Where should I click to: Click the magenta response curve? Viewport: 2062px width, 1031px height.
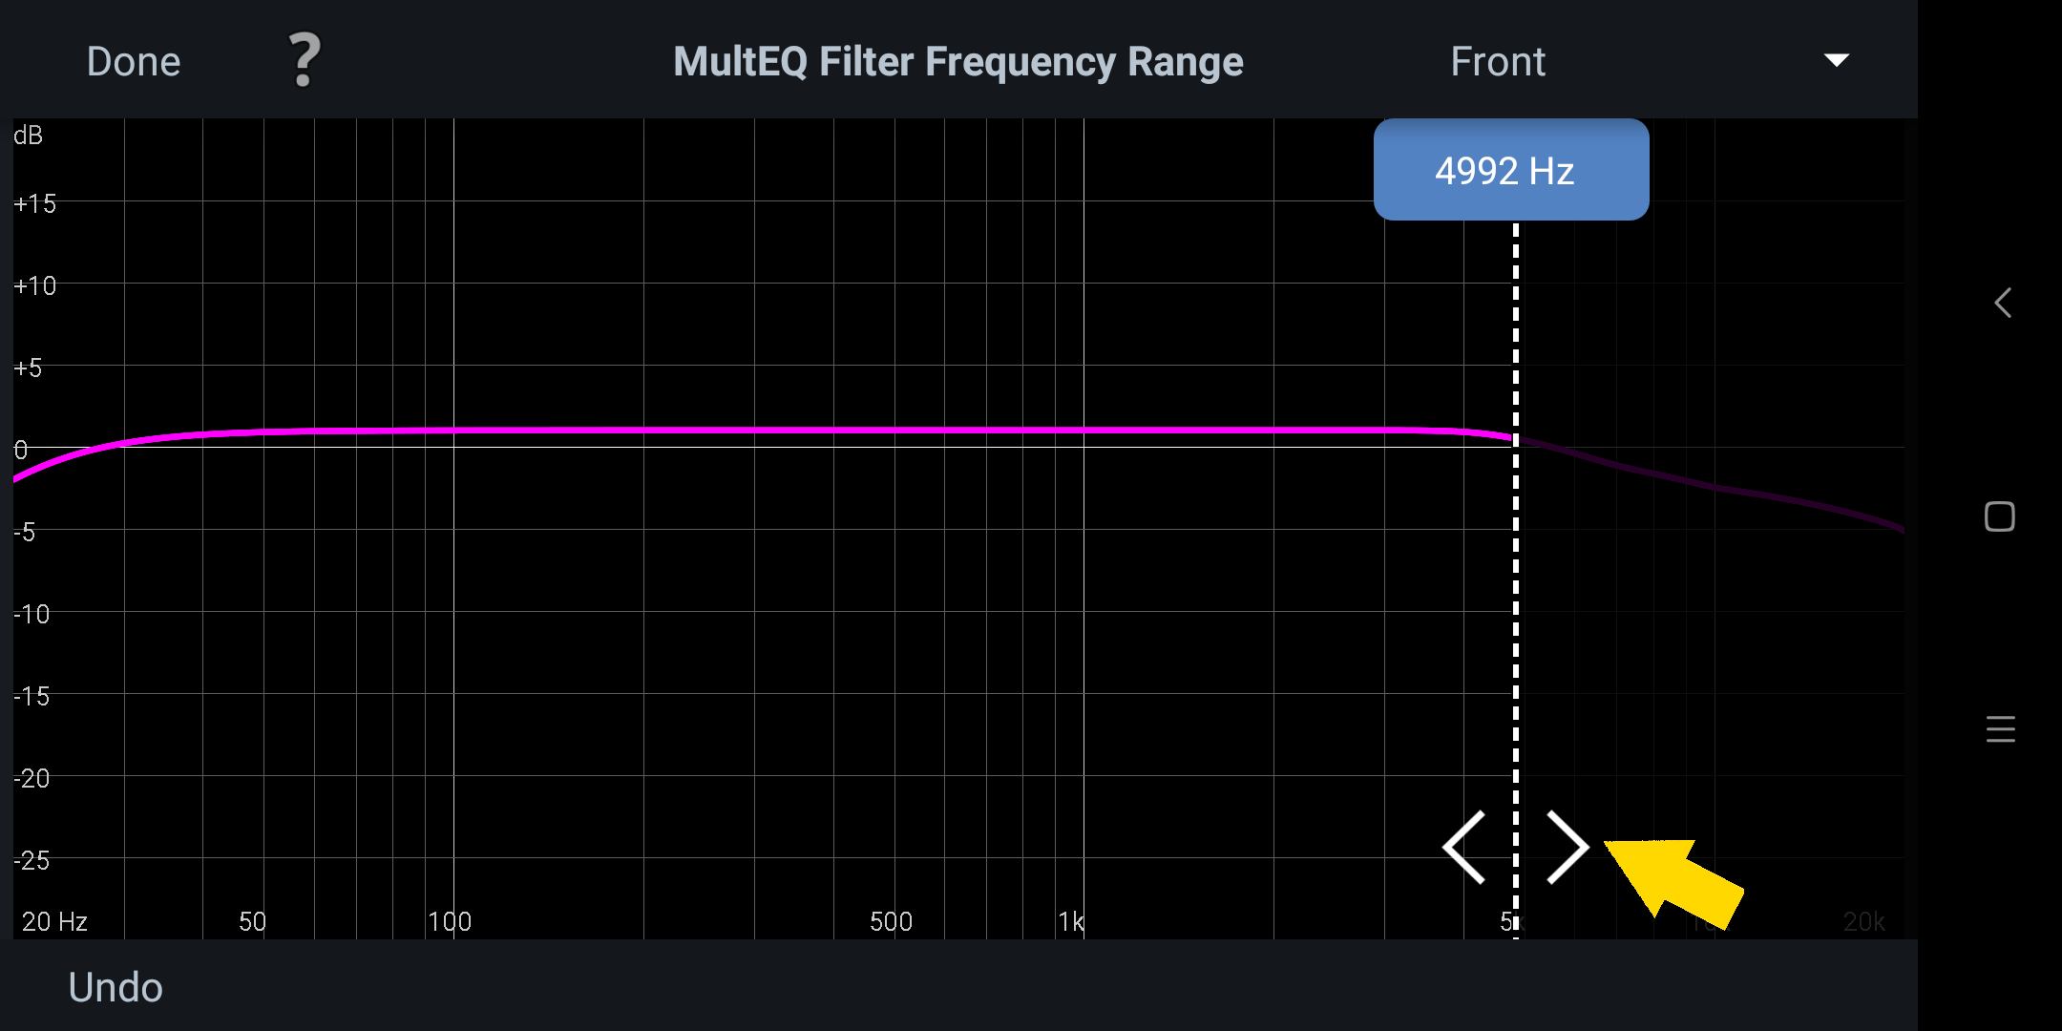(x=764, y=431)
